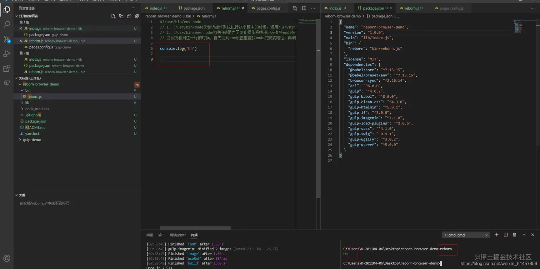Image resolution: width=540 pixels, height=269 pixels.
Task: Click Close All Editors icon in open editors
Action: tap(137, 16)
